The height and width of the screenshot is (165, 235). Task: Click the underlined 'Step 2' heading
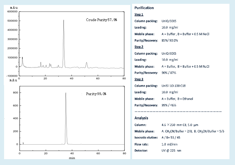pos(139,47)
